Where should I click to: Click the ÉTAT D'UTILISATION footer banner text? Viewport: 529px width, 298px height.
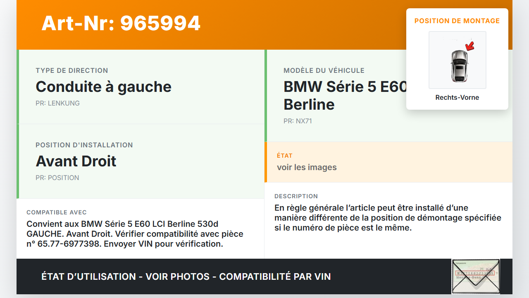186,276
